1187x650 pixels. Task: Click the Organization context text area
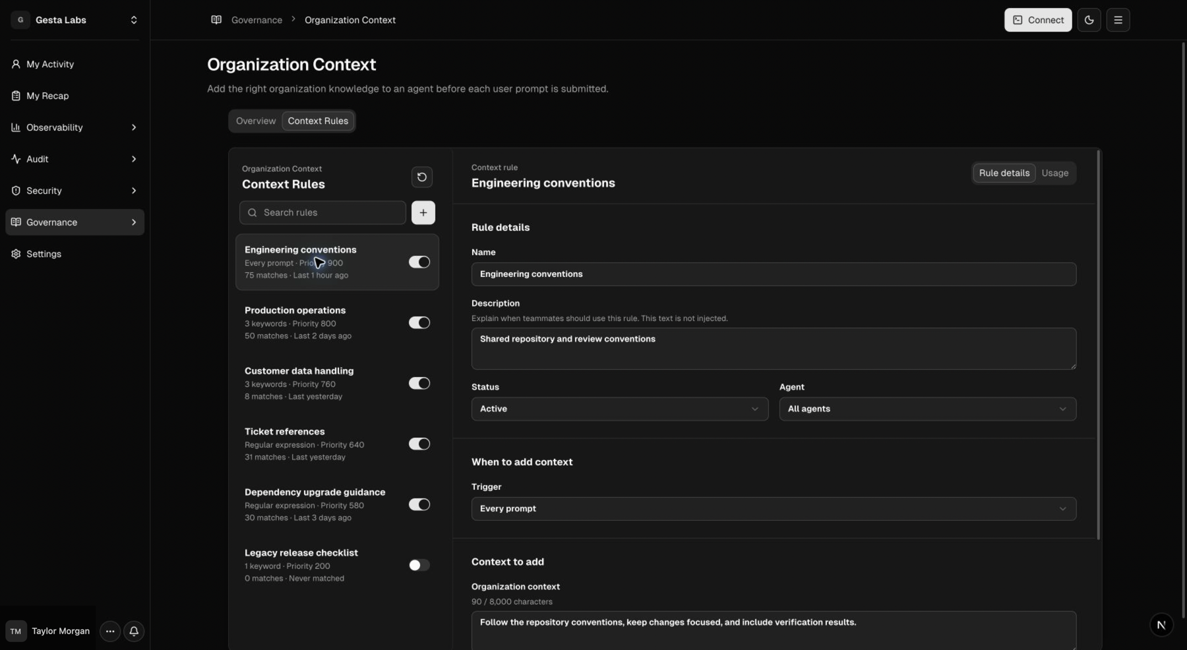(x=774, y=630)
